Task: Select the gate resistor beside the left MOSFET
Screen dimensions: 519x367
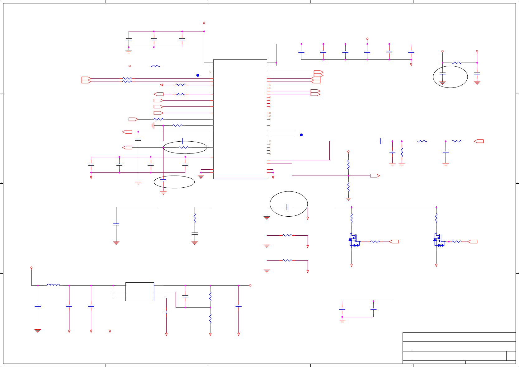Action: coord(375,242)
